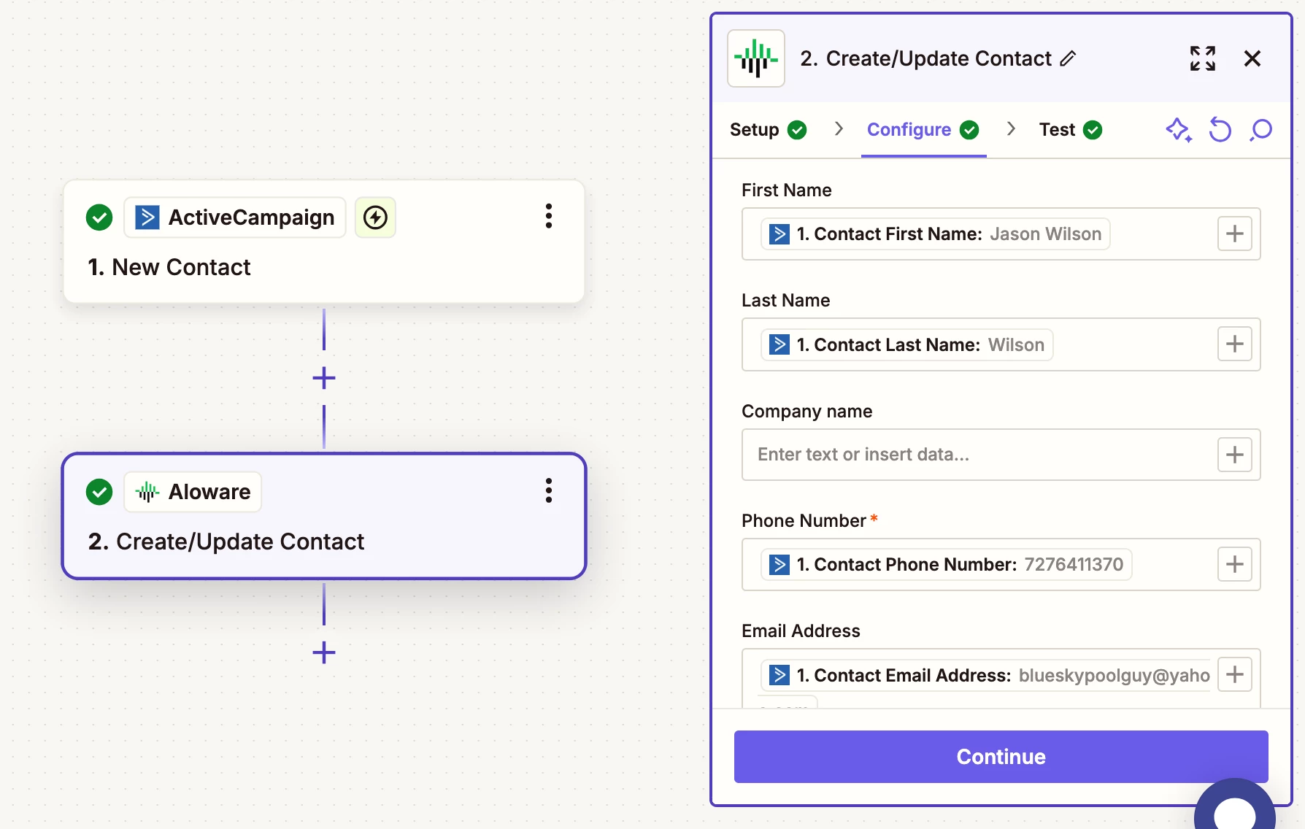Click the panel title 2. Create/Update Contact

click(925, 58)
